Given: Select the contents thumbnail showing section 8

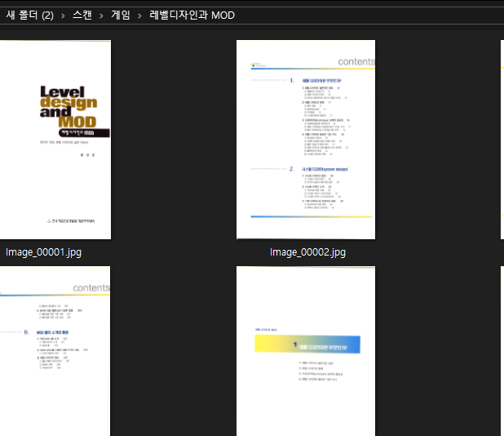Looking at the screenshot, I should [x=55, y=351].
